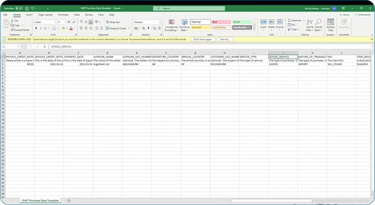Viewport: 375px width, 205px height.
Task: Click the Save icon in title bar
Action: point(27,8)
